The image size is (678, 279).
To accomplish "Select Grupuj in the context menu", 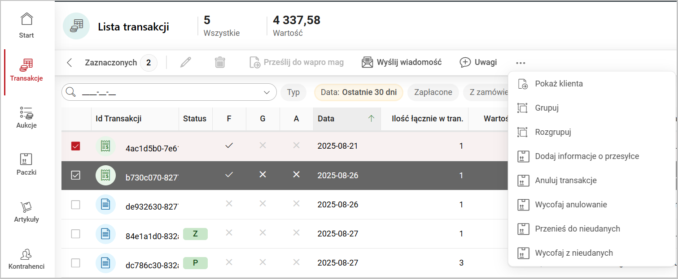I will (x=547, y=108).
